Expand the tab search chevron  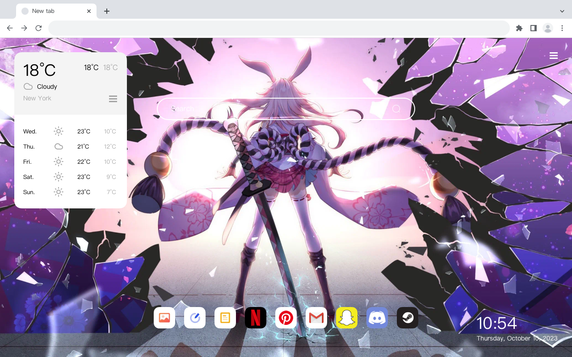[x=562, y=11]
